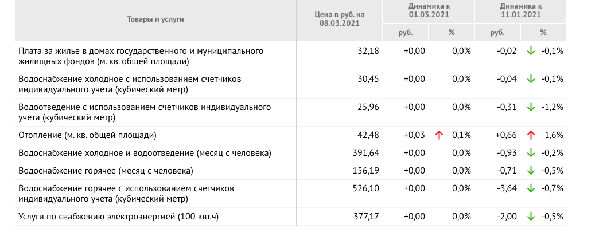This screenshot has width=603, height=236.
Task: Click green down arrow in 156,19 price row
Action: point(531,170)
